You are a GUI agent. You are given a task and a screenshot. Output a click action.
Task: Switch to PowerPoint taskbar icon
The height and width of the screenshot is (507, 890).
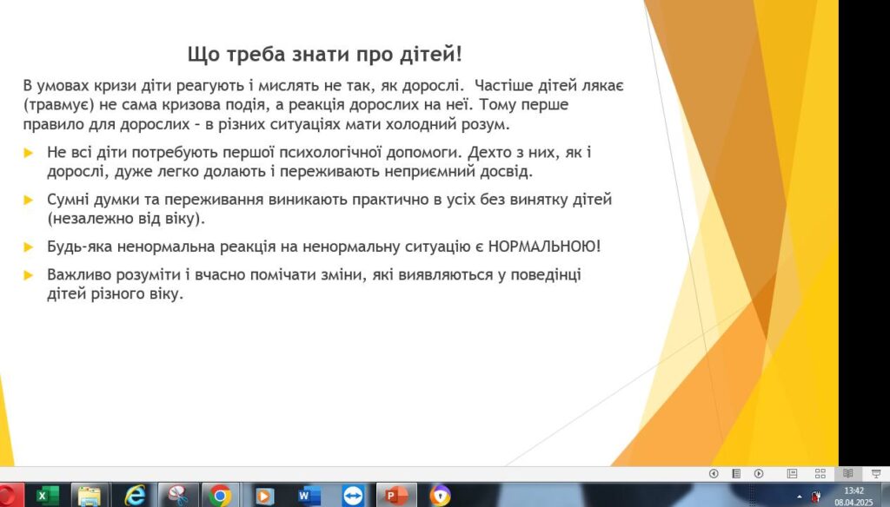[396, 496]
